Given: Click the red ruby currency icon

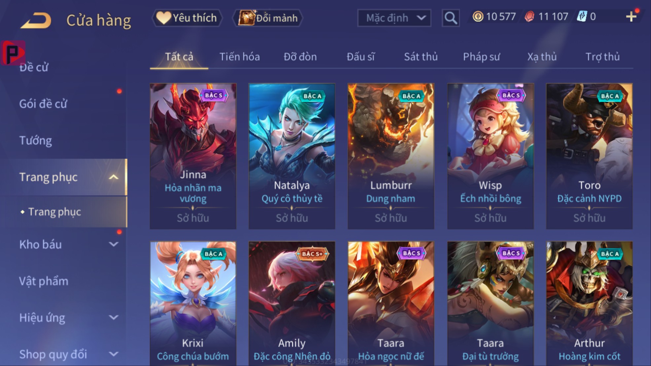Looking at the screenshot, I should [529, 17].
